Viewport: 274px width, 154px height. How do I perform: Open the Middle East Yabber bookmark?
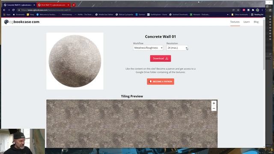coord(104,15)
